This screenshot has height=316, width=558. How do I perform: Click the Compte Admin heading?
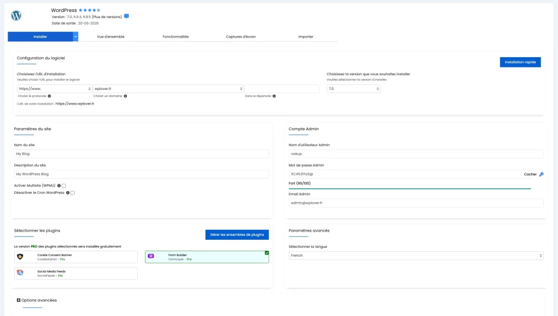pos(304,129)
